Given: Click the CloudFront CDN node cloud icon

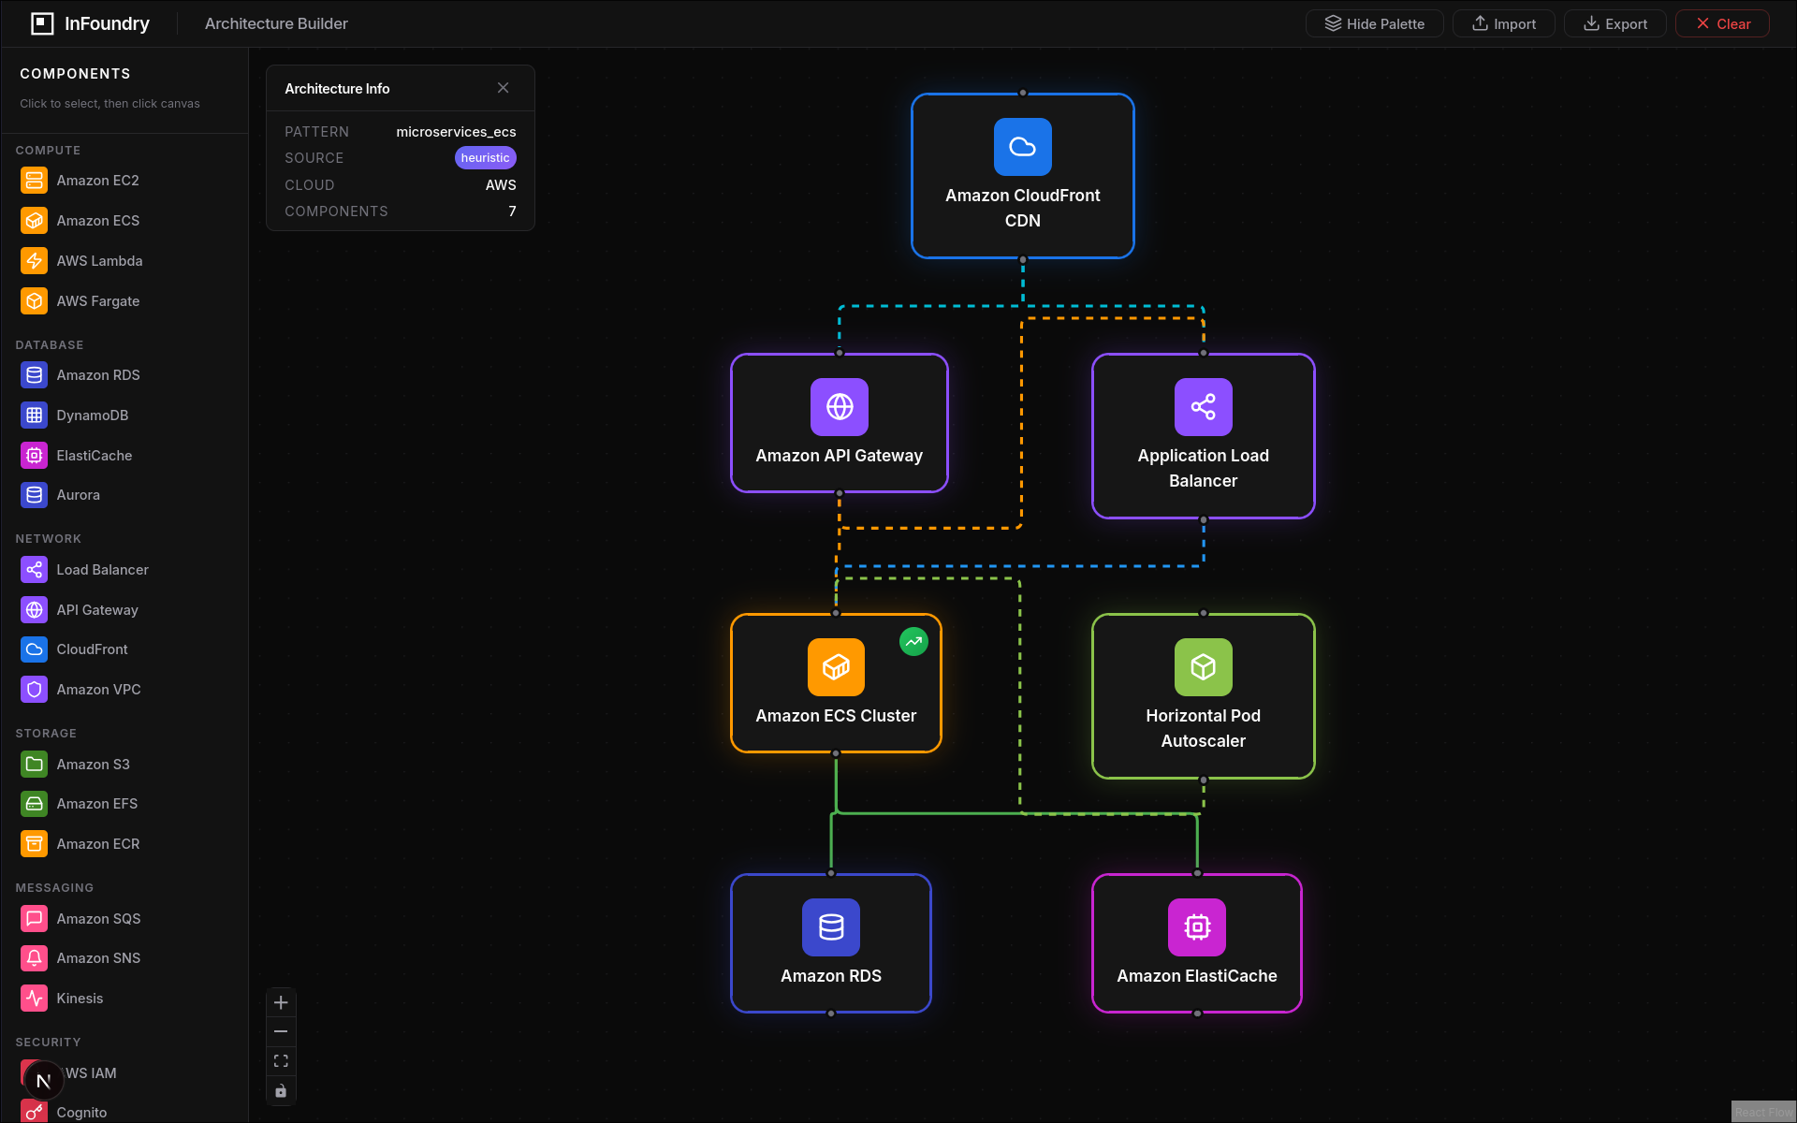Looking at the screenshot, I should tap(1022, 147).
